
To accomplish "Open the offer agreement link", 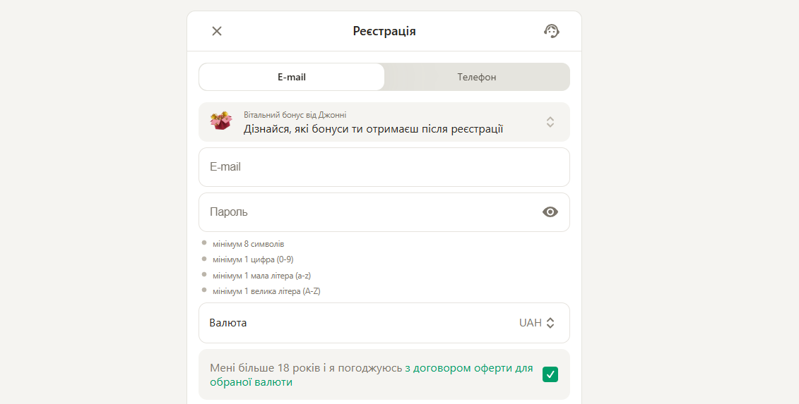I will click(468, 368).
